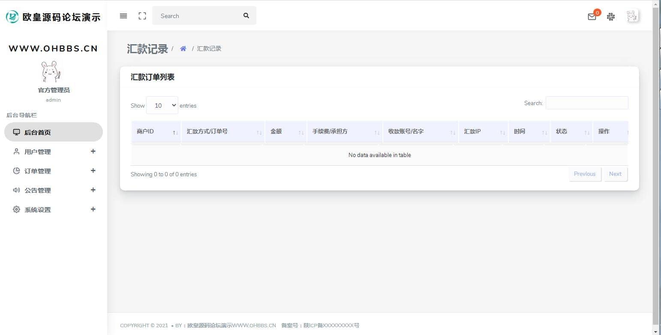Open the mail notifications icon
The image size is (661, 335).
592,17
